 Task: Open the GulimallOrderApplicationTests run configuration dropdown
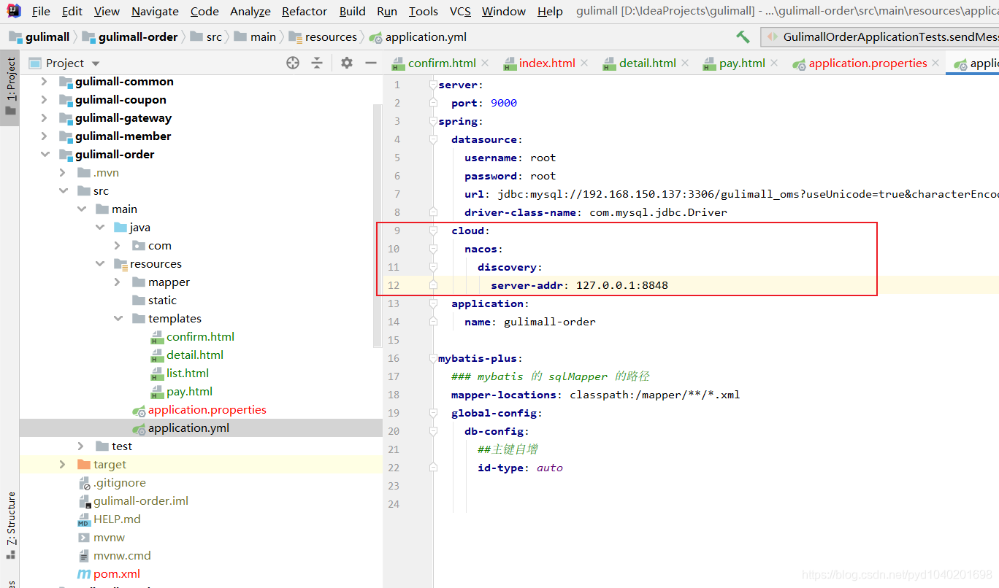tap(880, 36)
